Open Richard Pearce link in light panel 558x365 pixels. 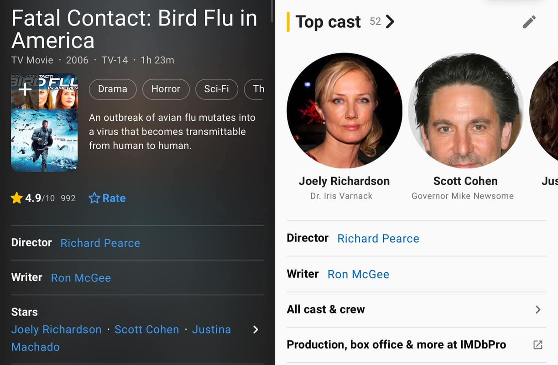(x=378, y=239)
